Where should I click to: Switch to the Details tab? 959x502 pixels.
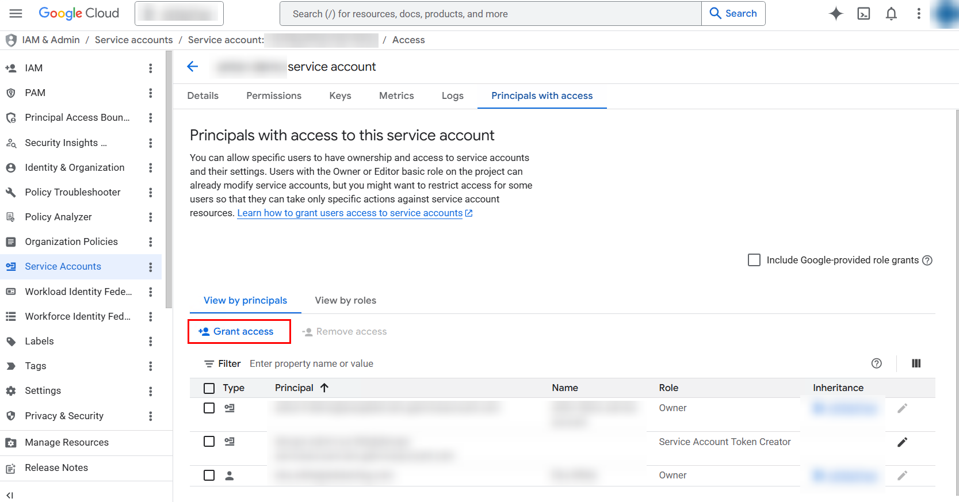click(203, 96)
